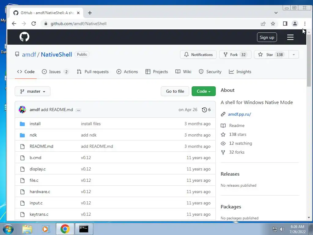
Task: Click the Chrome address bar URL
Action: (79, 24)
